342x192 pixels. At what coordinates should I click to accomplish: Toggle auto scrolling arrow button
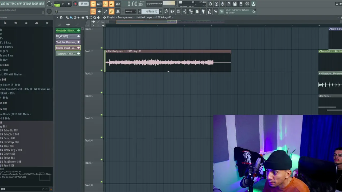99,11
